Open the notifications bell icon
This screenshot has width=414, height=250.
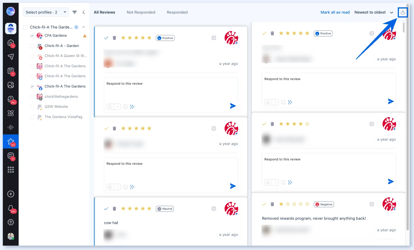11,208
